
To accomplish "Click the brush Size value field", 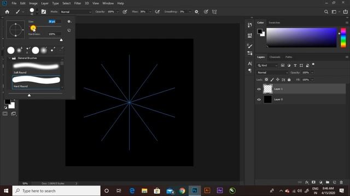I will 55,22.
